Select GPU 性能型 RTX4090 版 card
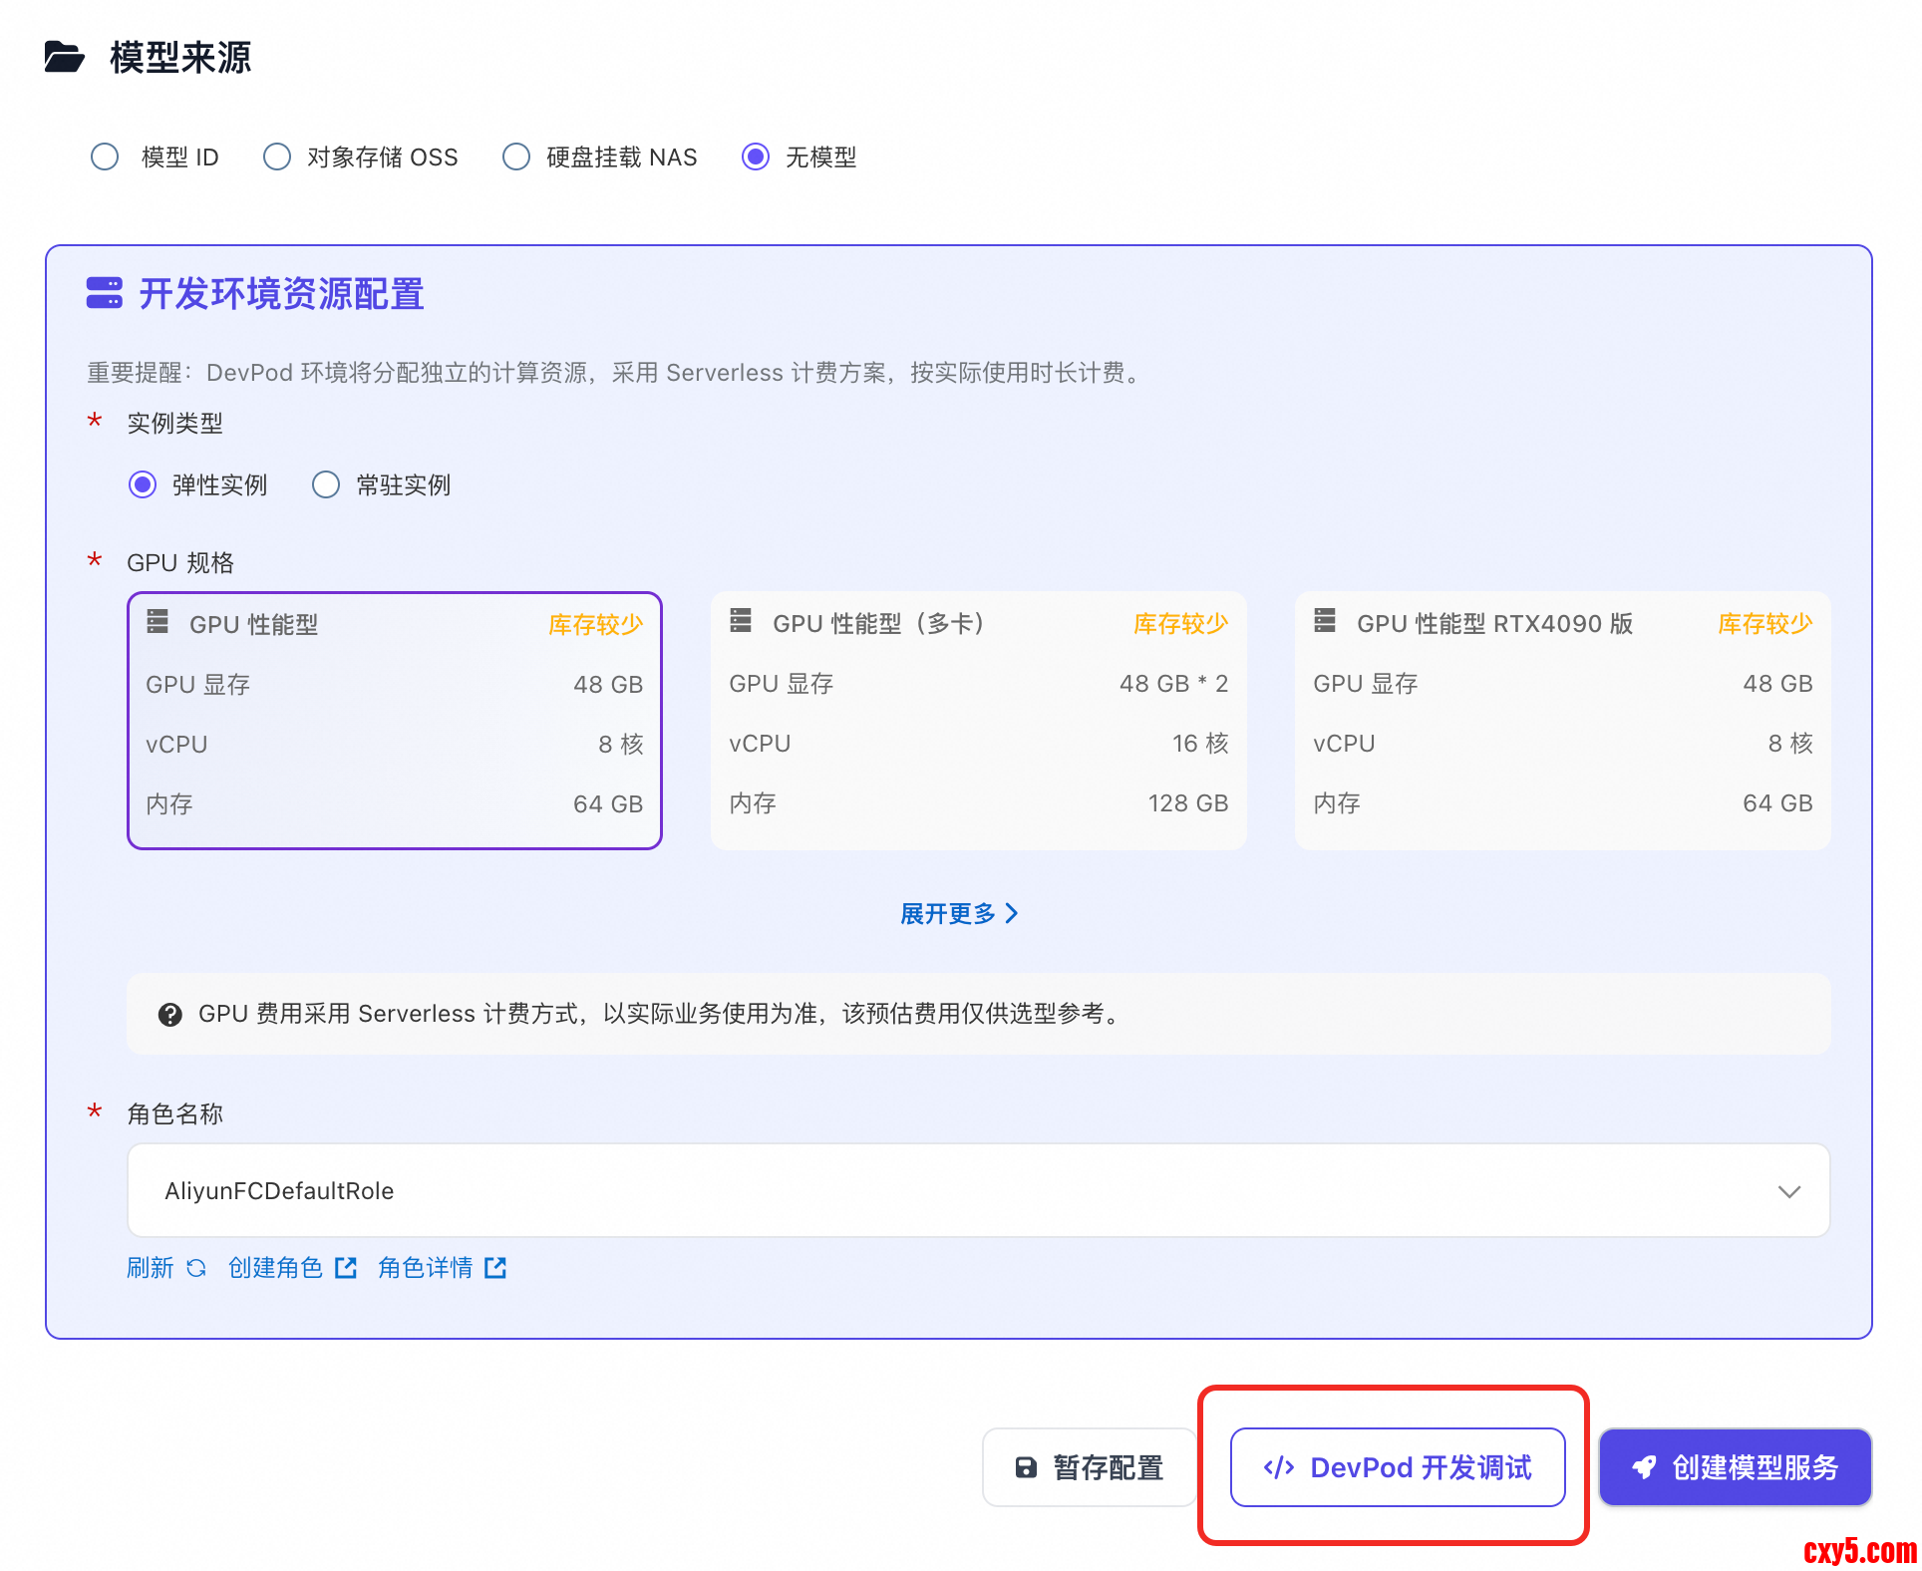This screenshot has height=1571, width=1922. pyautogui.click(x=1562, y=721)
